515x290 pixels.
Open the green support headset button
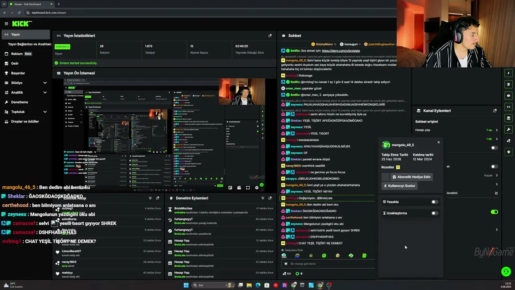coord(506,271)
